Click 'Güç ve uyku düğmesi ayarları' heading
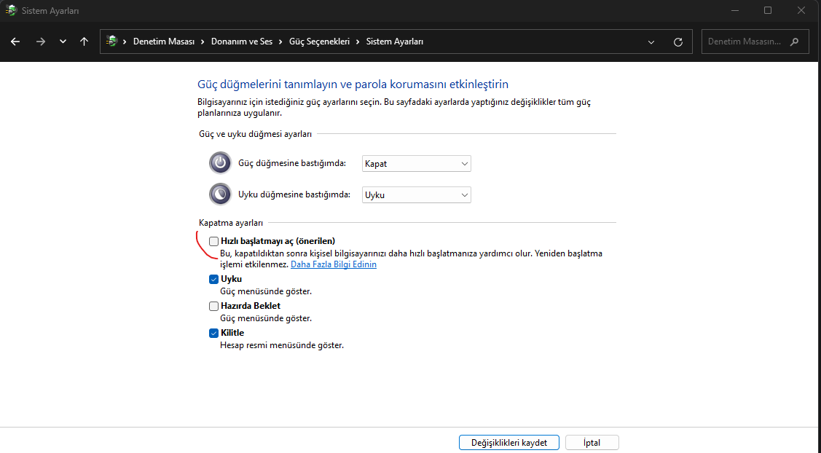 (x=256, y=134)
